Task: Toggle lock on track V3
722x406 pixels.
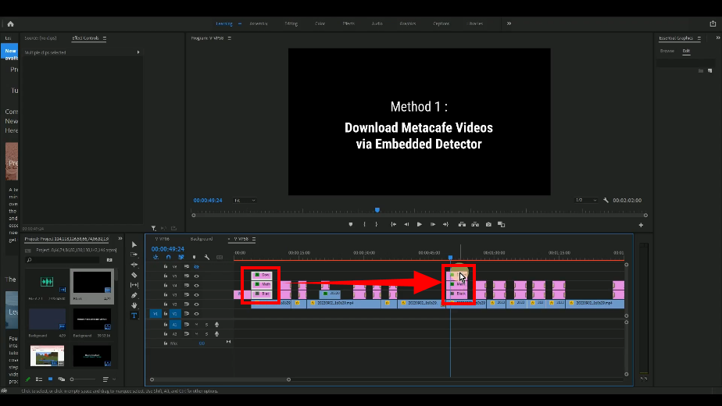Action: click(x=166, y=294)
